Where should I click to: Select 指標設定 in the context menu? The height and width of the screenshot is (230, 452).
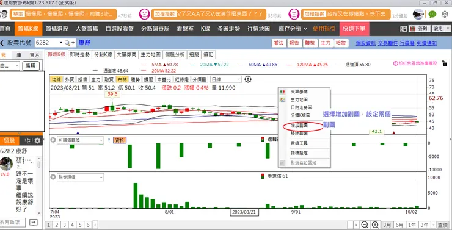299,153
